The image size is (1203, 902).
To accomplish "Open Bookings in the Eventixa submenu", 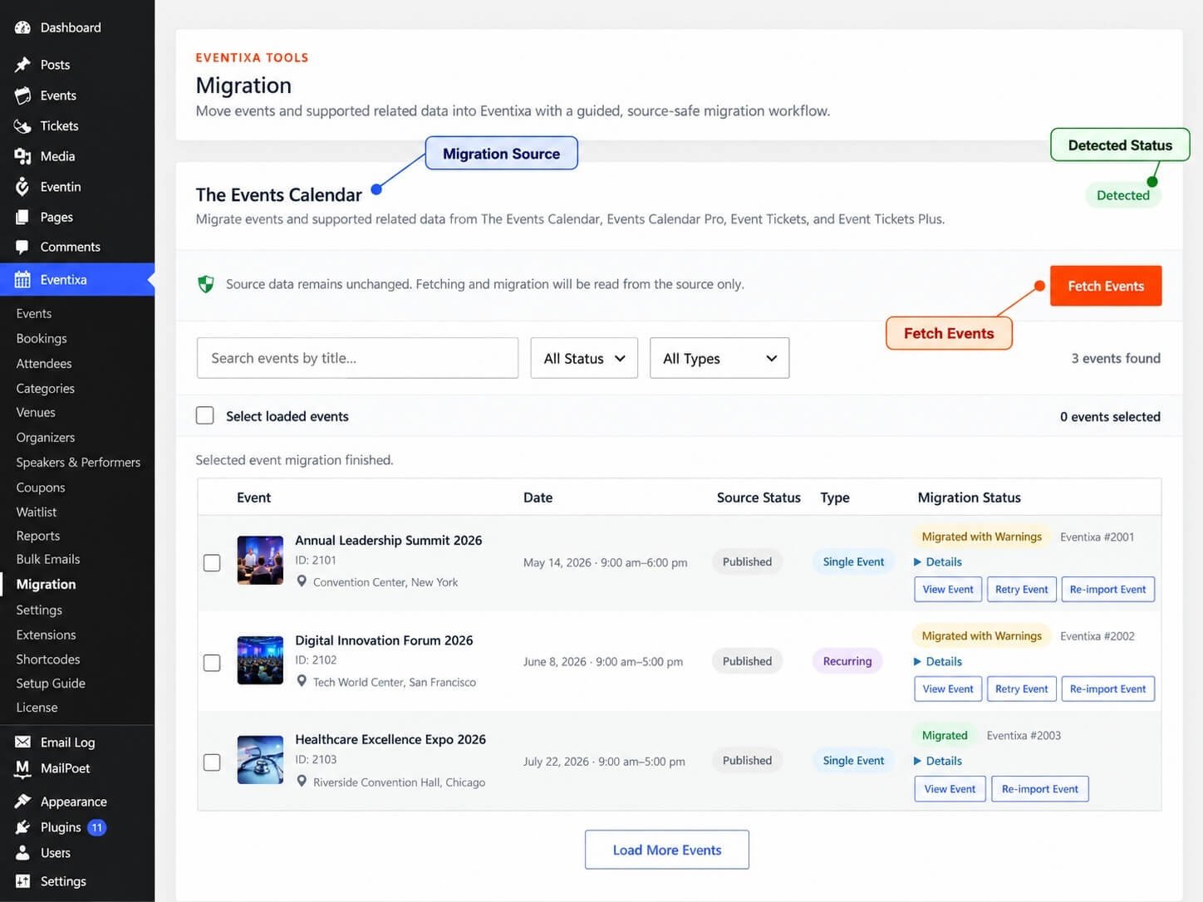I will (x=42, y=338).
